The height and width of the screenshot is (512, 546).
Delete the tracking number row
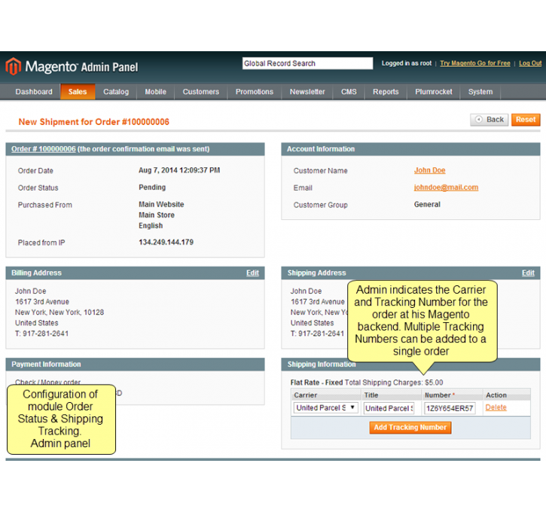496,407
